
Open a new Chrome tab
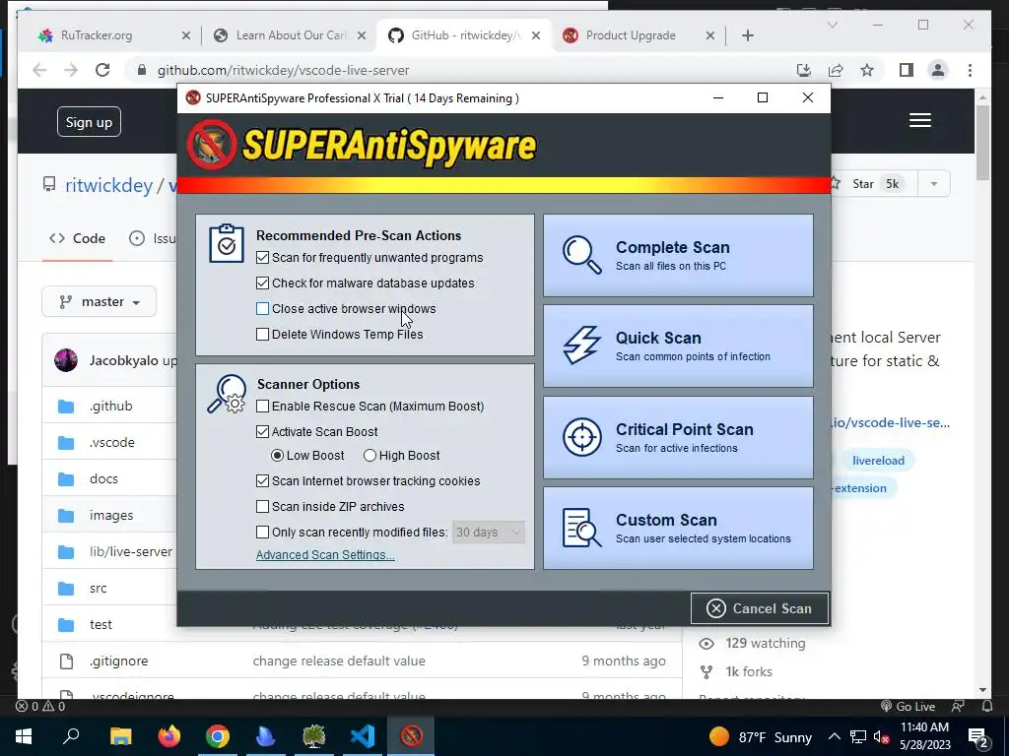(748, 35)
